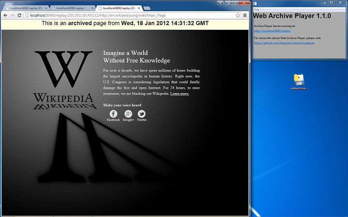Click the browser forward arrow

(x=12, y=15)
